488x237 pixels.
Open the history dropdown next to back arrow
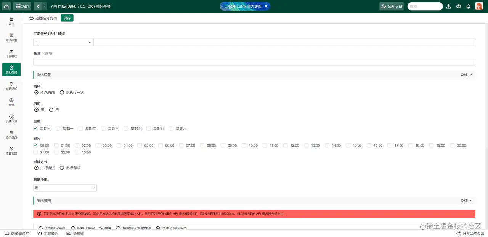pyautogui.click(x=45, y=6)
